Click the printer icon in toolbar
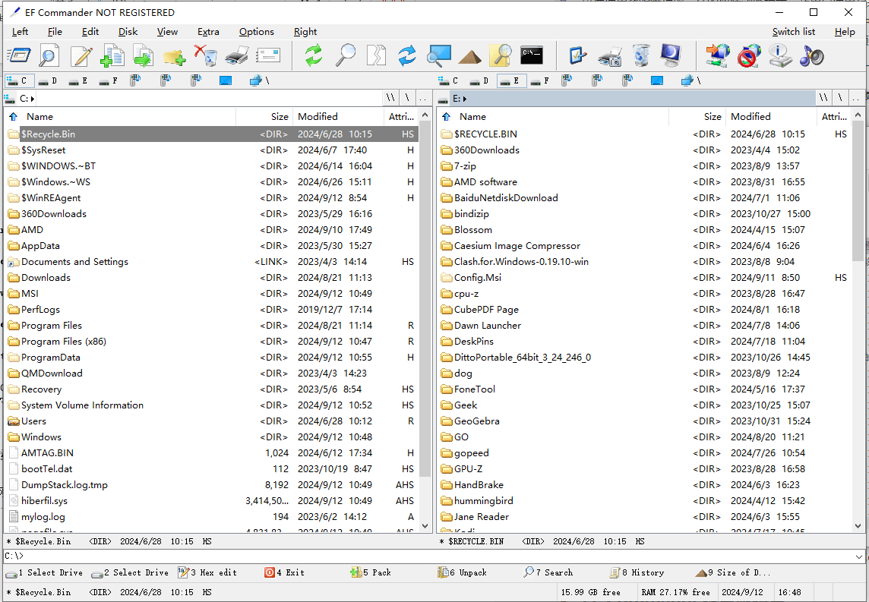 [237, 55]
